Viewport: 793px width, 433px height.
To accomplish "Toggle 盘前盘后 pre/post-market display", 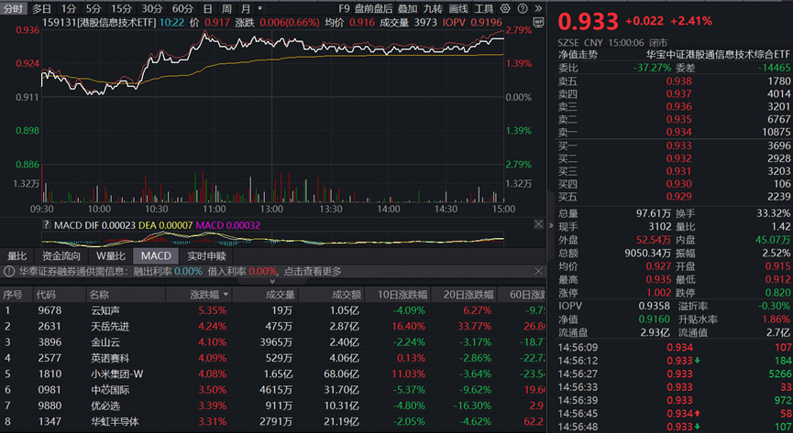I will (373, 8).
